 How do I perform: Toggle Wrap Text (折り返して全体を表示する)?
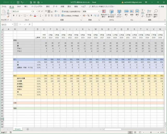(71, 12)
